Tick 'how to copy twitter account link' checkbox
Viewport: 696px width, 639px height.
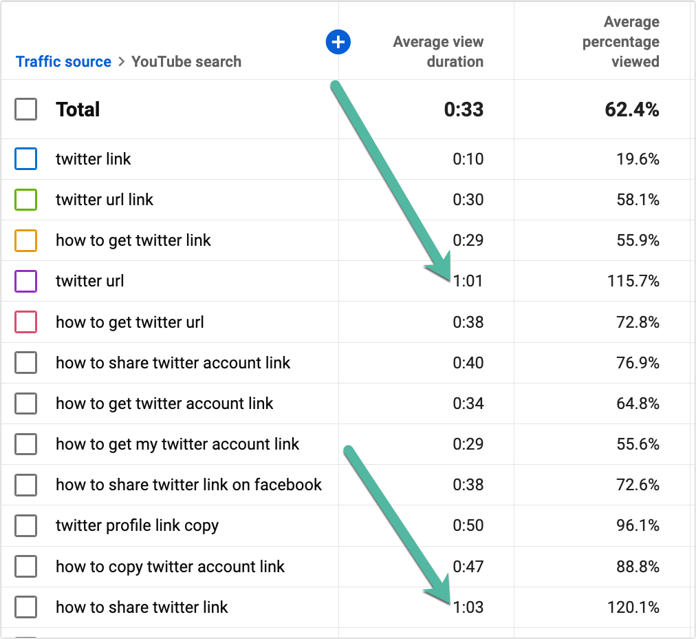click(25, 567)
